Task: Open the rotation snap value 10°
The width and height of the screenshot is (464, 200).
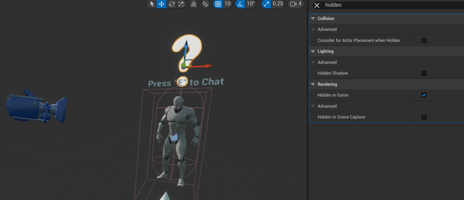Action: [x=251, y=4]
